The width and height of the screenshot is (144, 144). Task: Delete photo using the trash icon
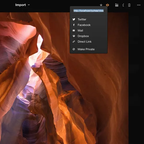129,5
